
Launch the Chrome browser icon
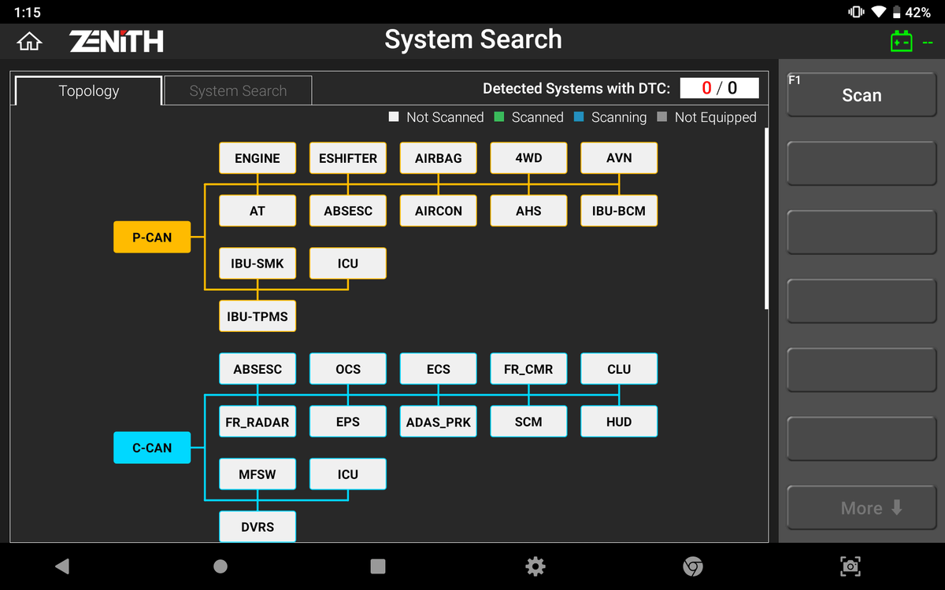[x=693, y=566]
